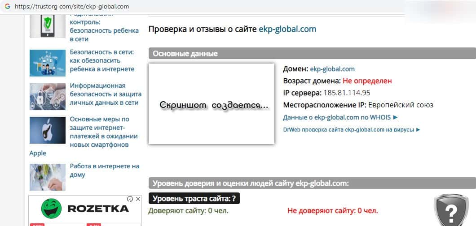
Task: Click the ekp-global.com link in page heading
Action: [287, 29]
